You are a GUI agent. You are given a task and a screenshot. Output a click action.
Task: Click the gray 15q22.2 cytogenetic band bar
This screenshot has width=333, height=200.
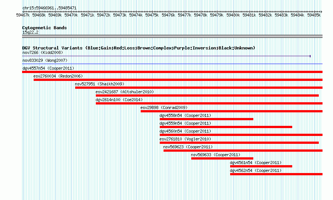tap(172, 36)
